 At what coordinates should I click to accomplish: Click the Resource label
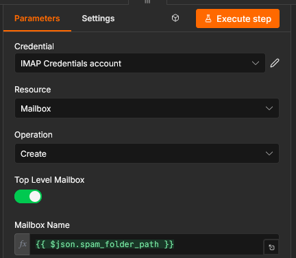(x=33, y=90)
